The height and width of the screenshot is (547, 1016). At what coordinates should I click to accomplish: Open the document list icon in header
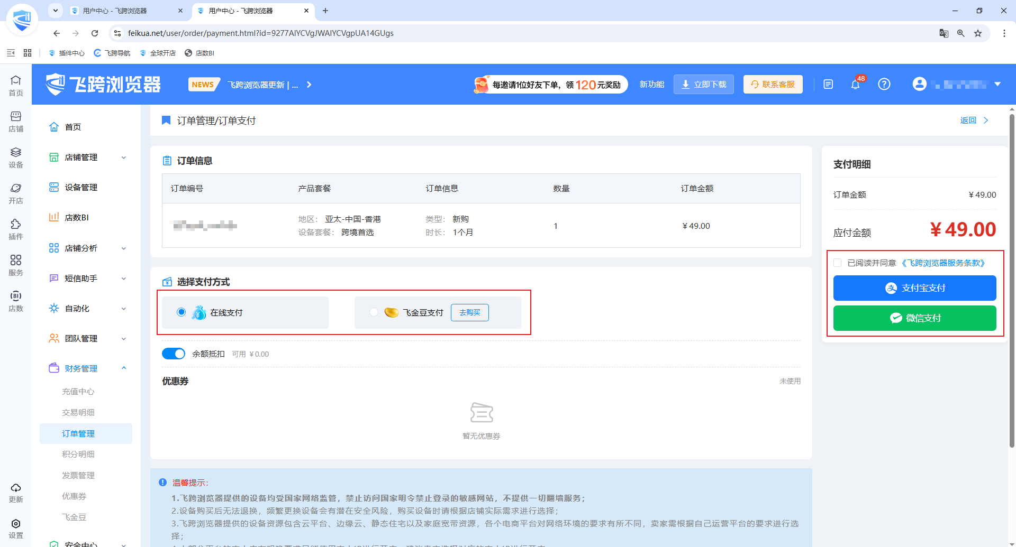(x=828, y=85)
